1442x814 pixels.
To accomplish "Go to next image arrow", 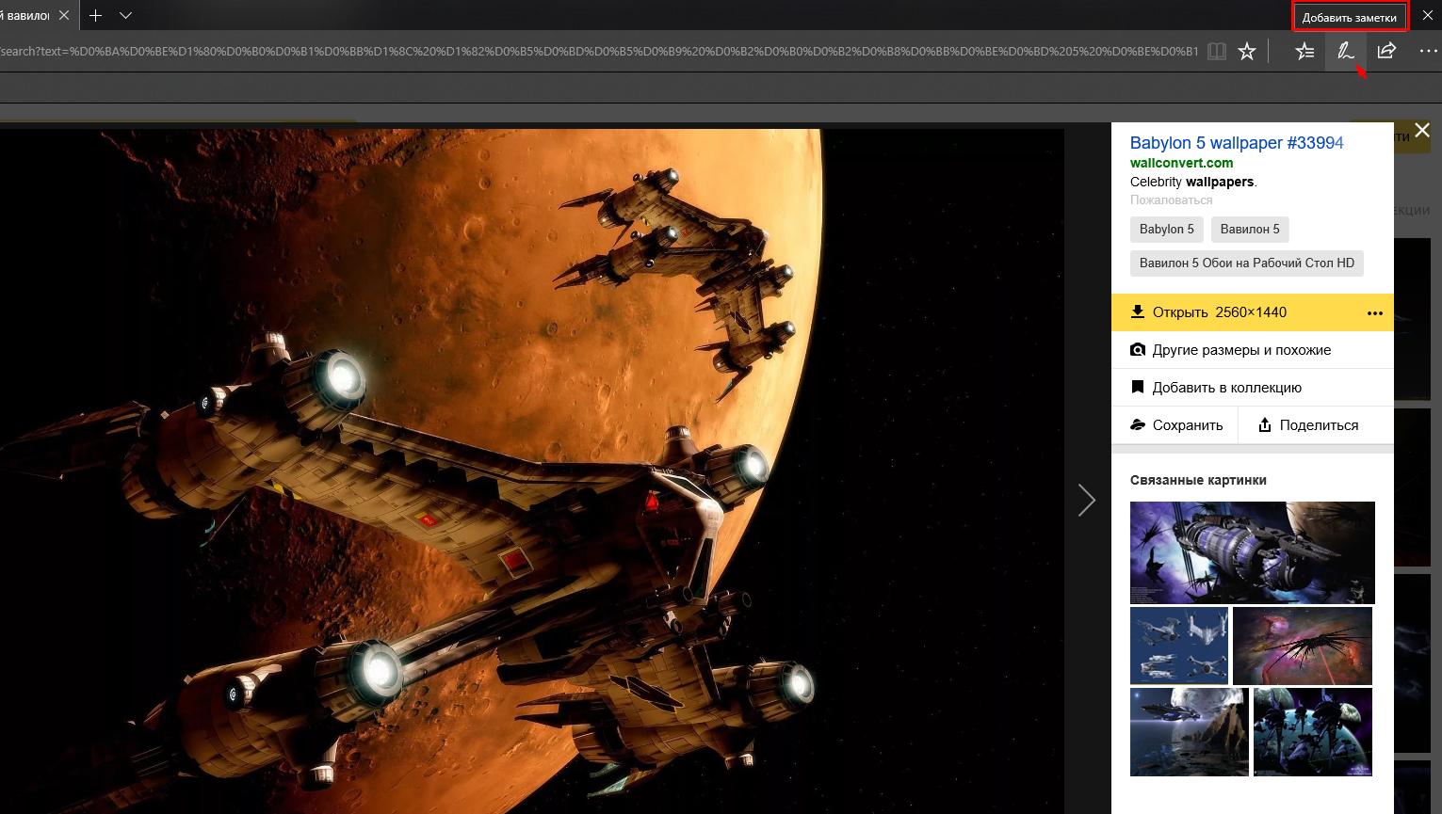I will click(1087, 500).
